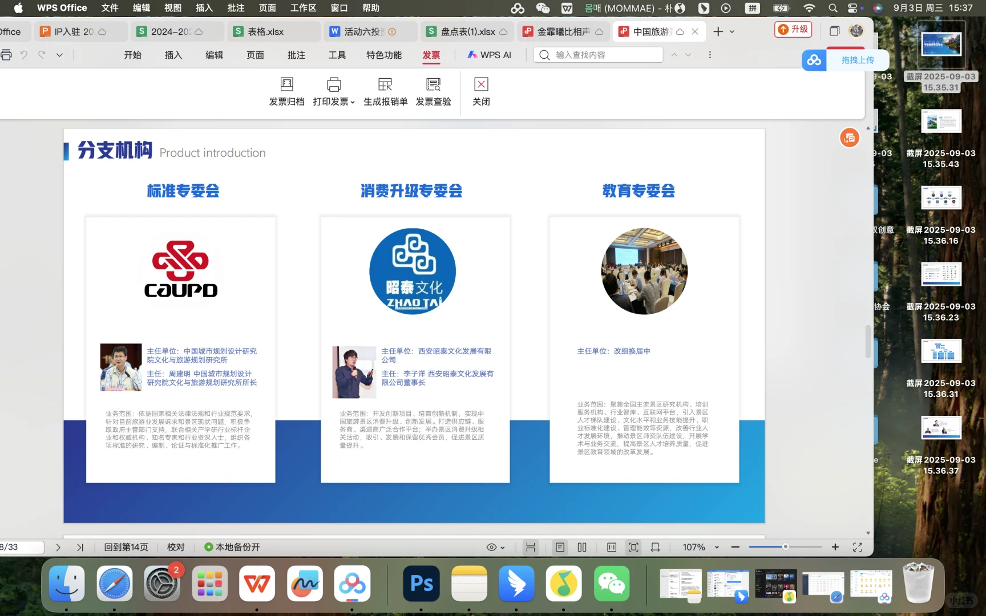Toggle 本地备份开 local backup status

tap(231, 547)
